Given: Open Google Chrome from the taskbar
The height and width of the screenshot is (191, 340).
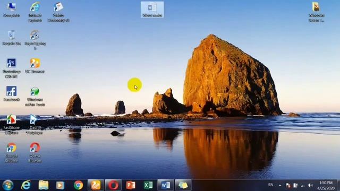Looking at the screenshot, I should [78, 185].
